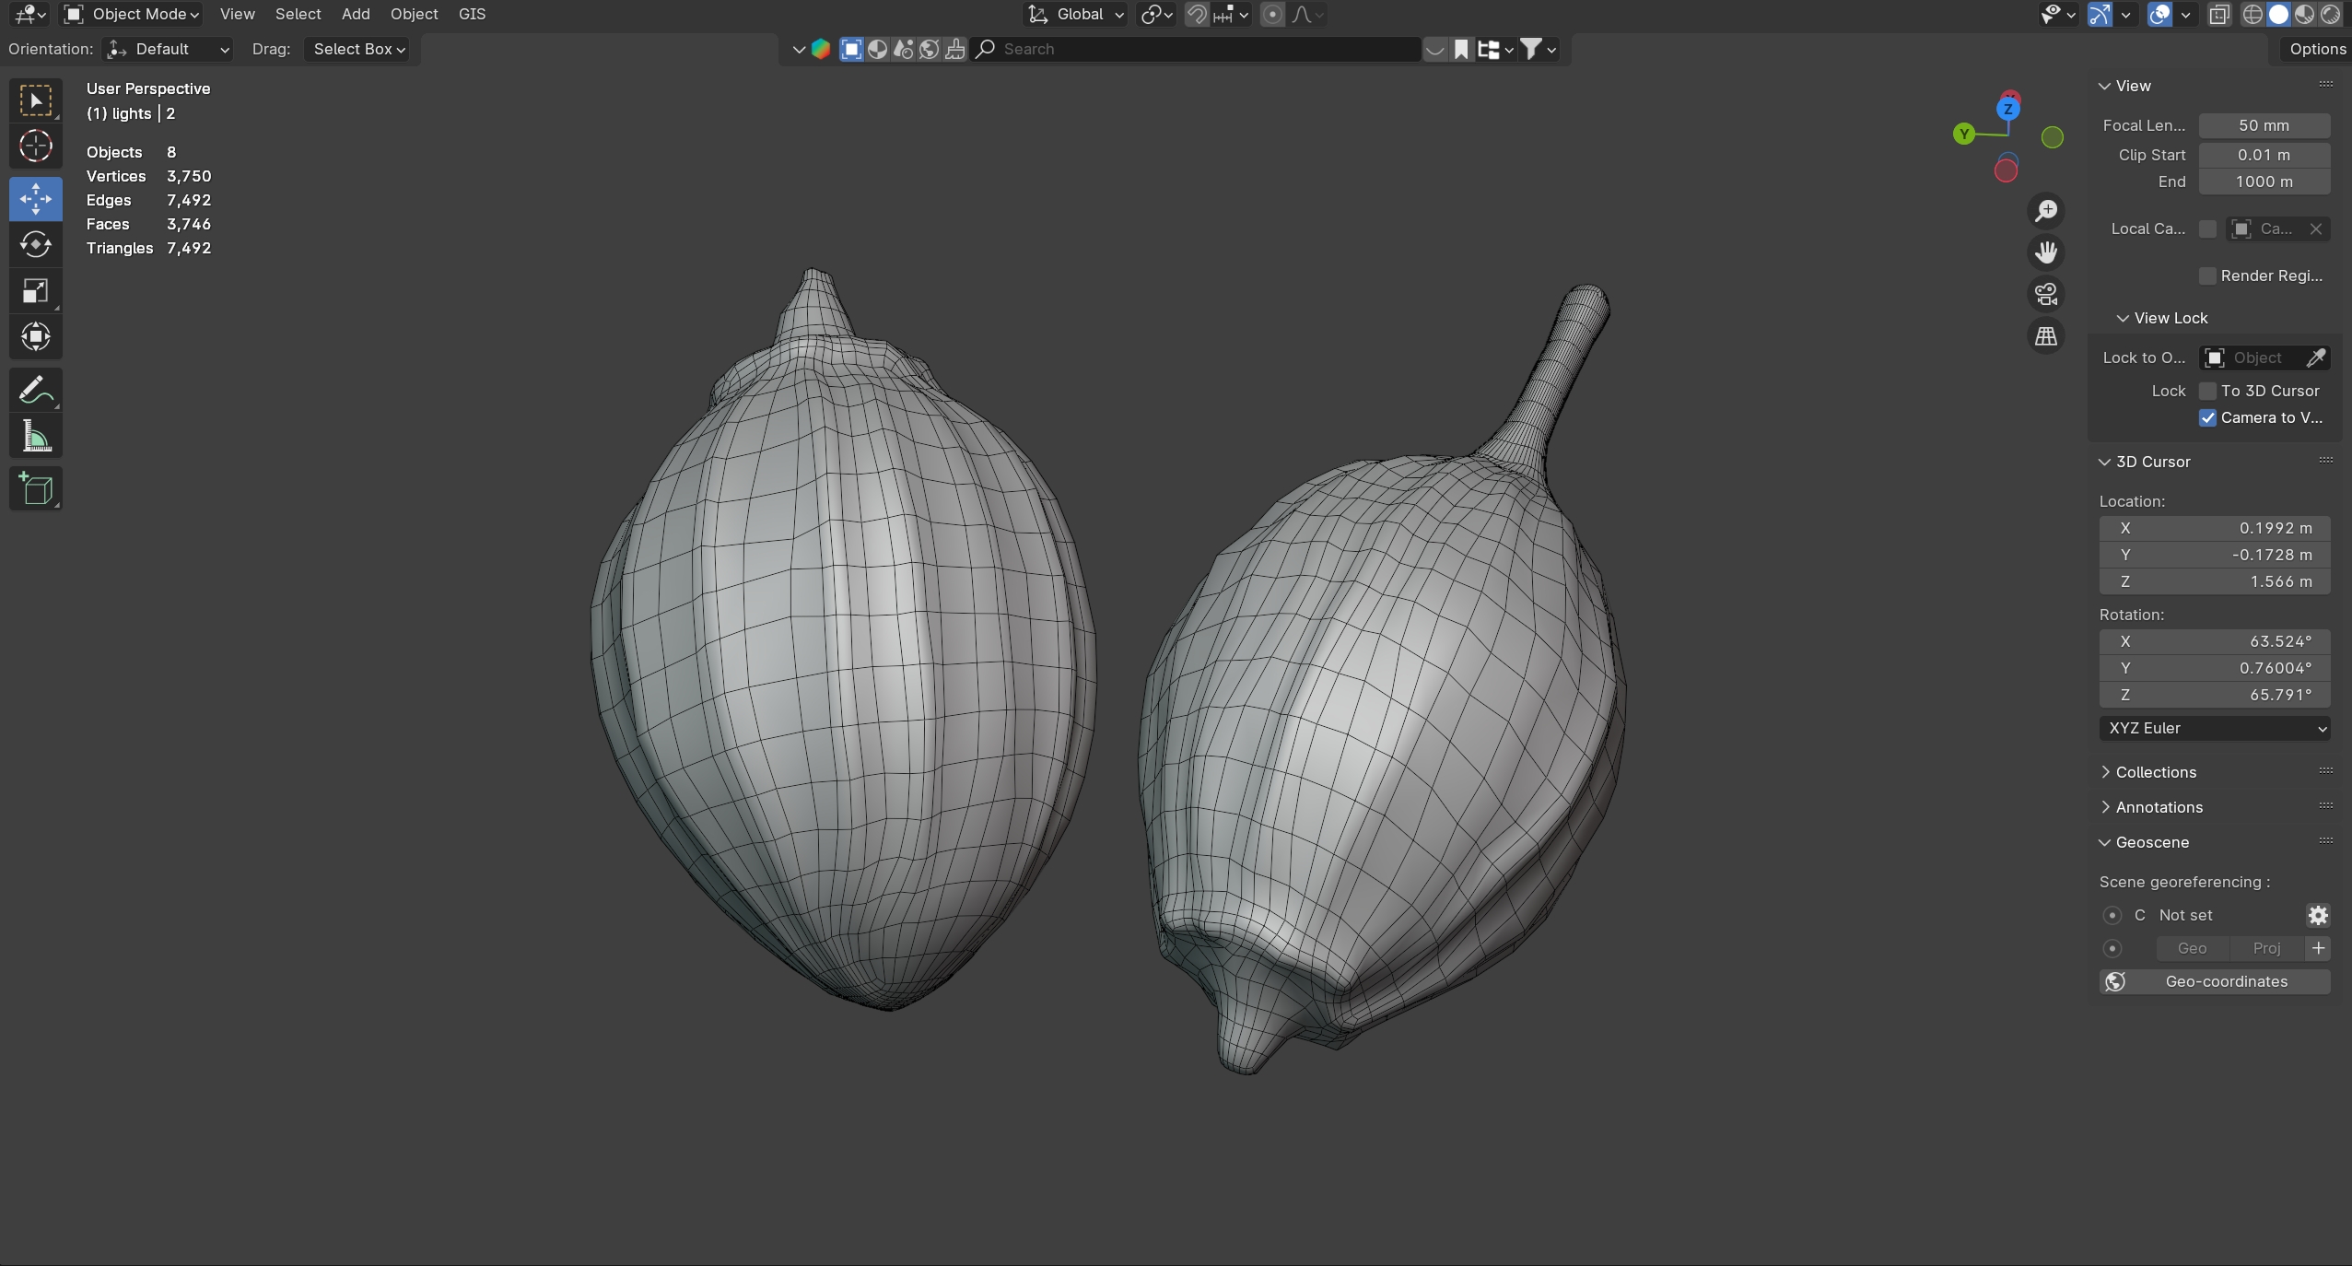The width and height of the screenshot is (2352, 1266).
Task: Open the GIS menu
Action: point(472,14)
